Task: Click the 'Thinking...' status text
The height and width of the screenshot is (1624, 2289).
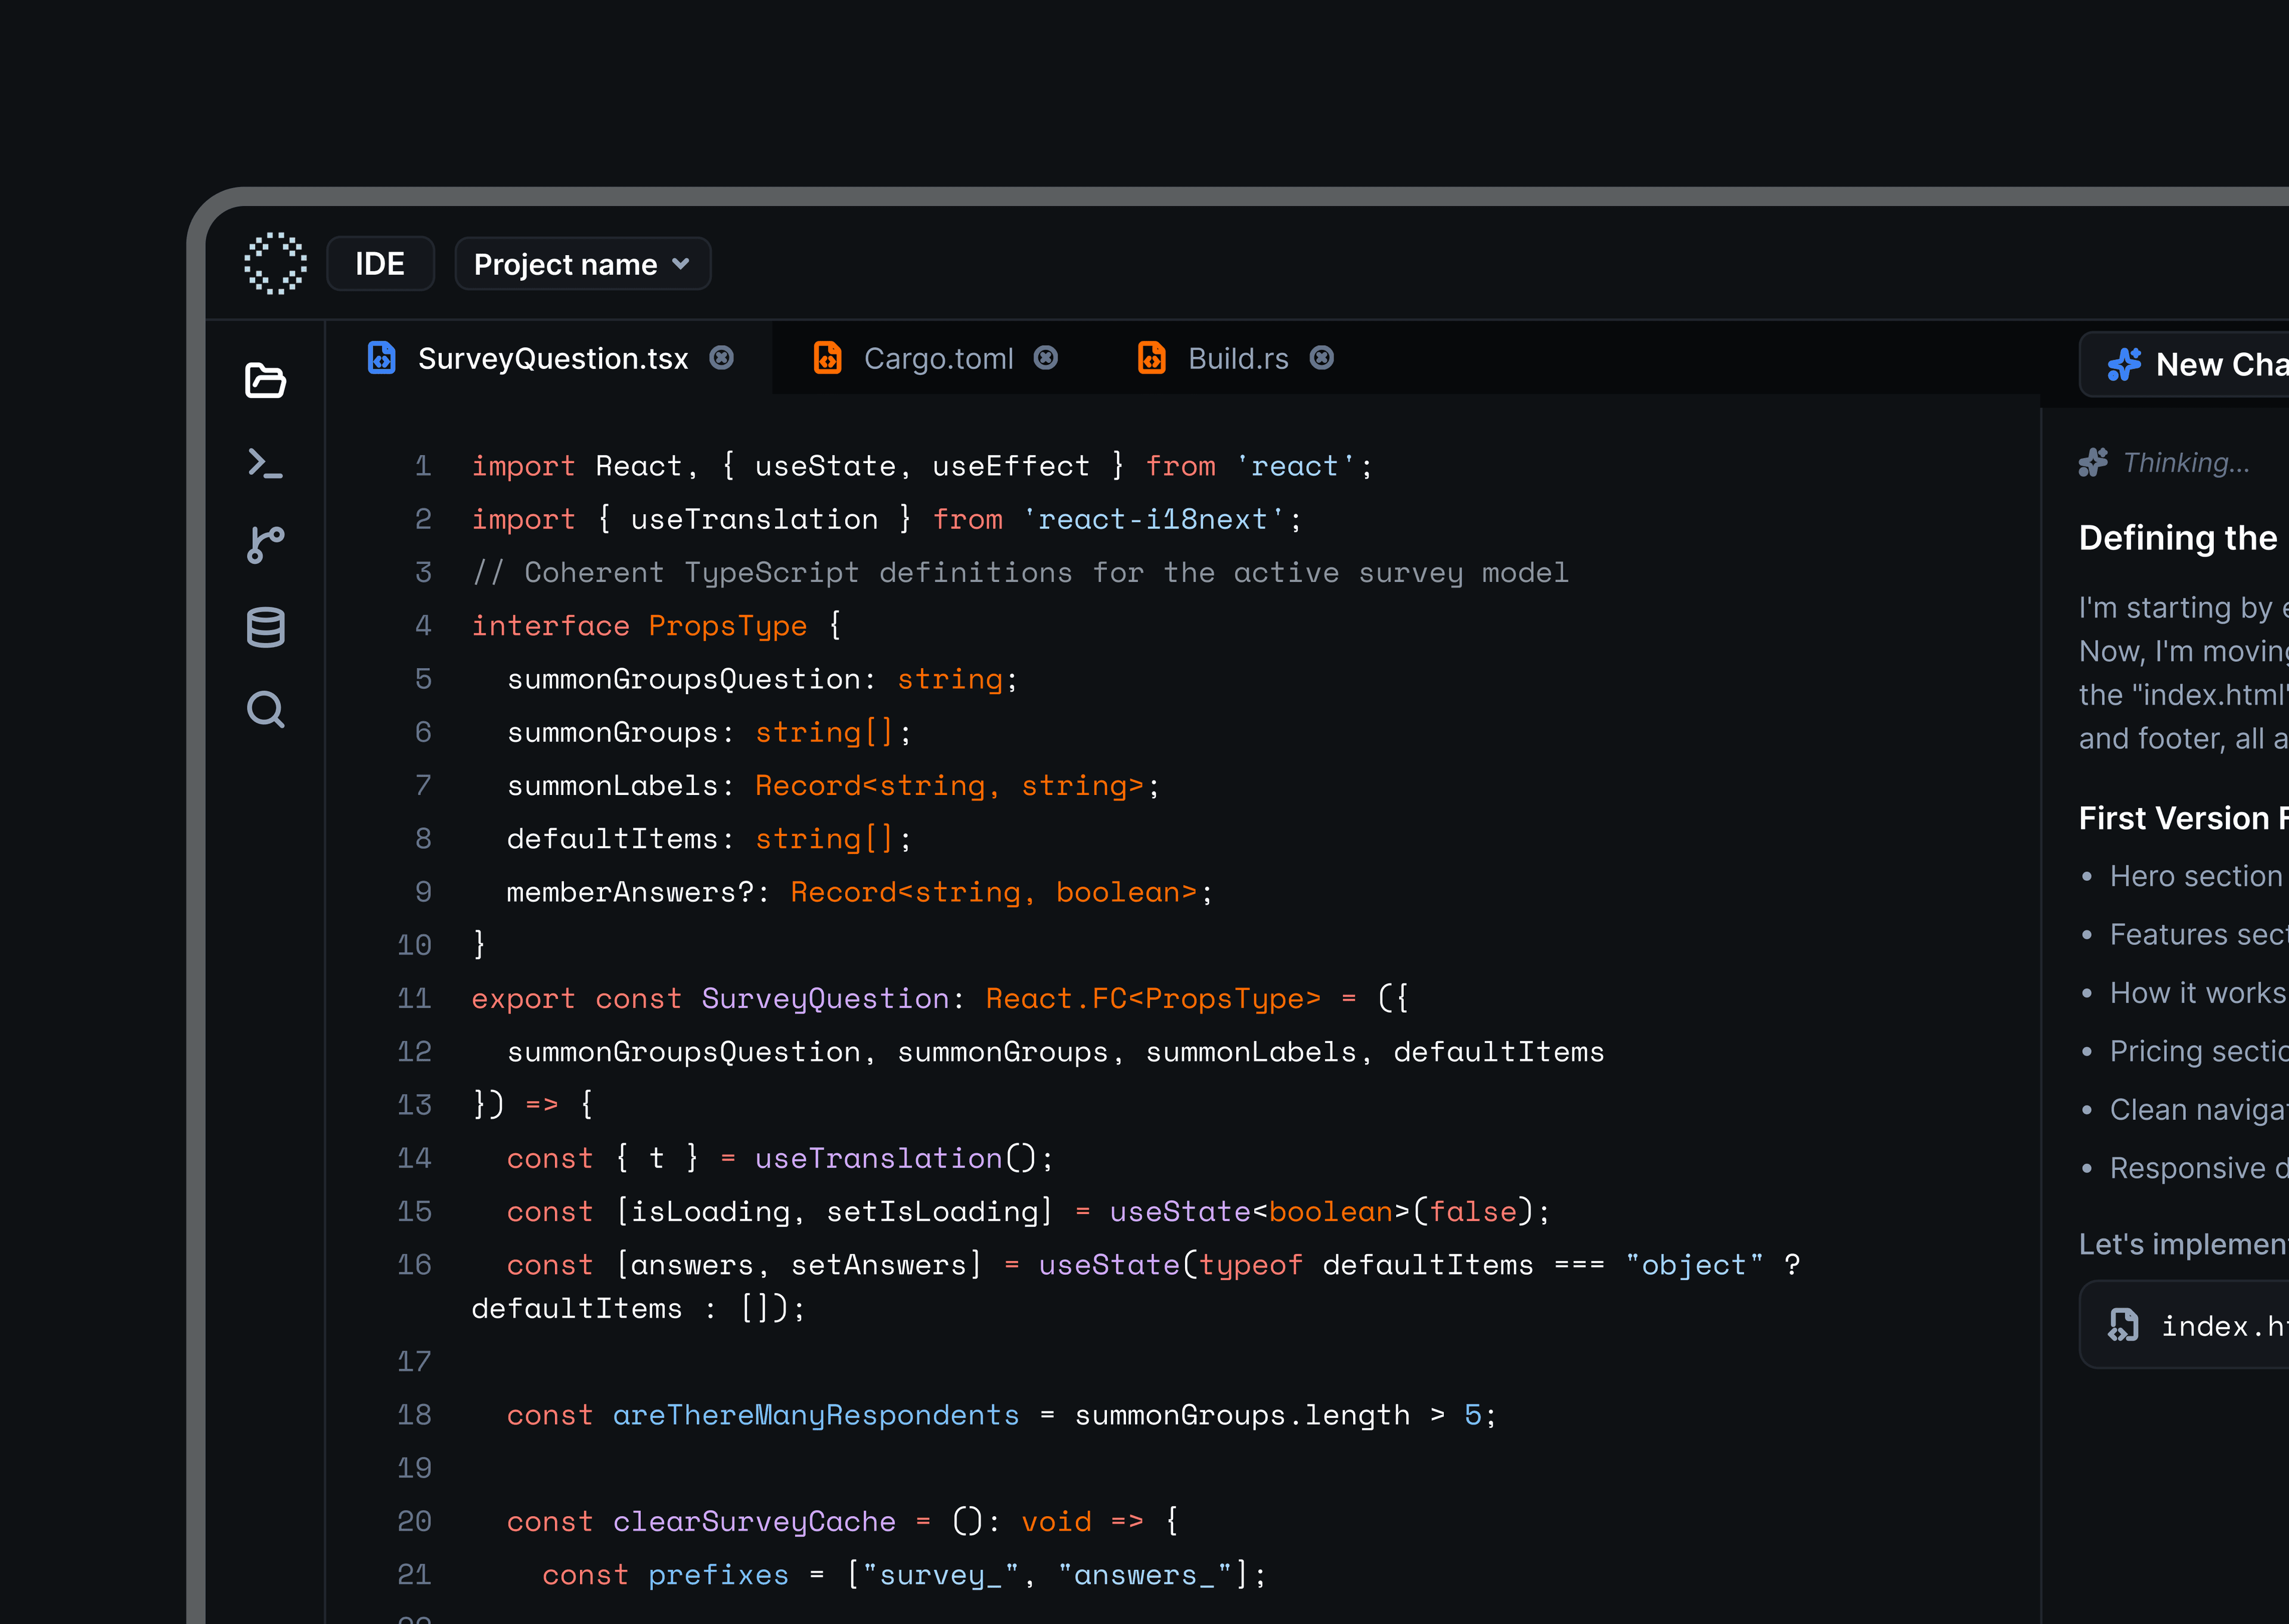Action: click(2186, 463)
